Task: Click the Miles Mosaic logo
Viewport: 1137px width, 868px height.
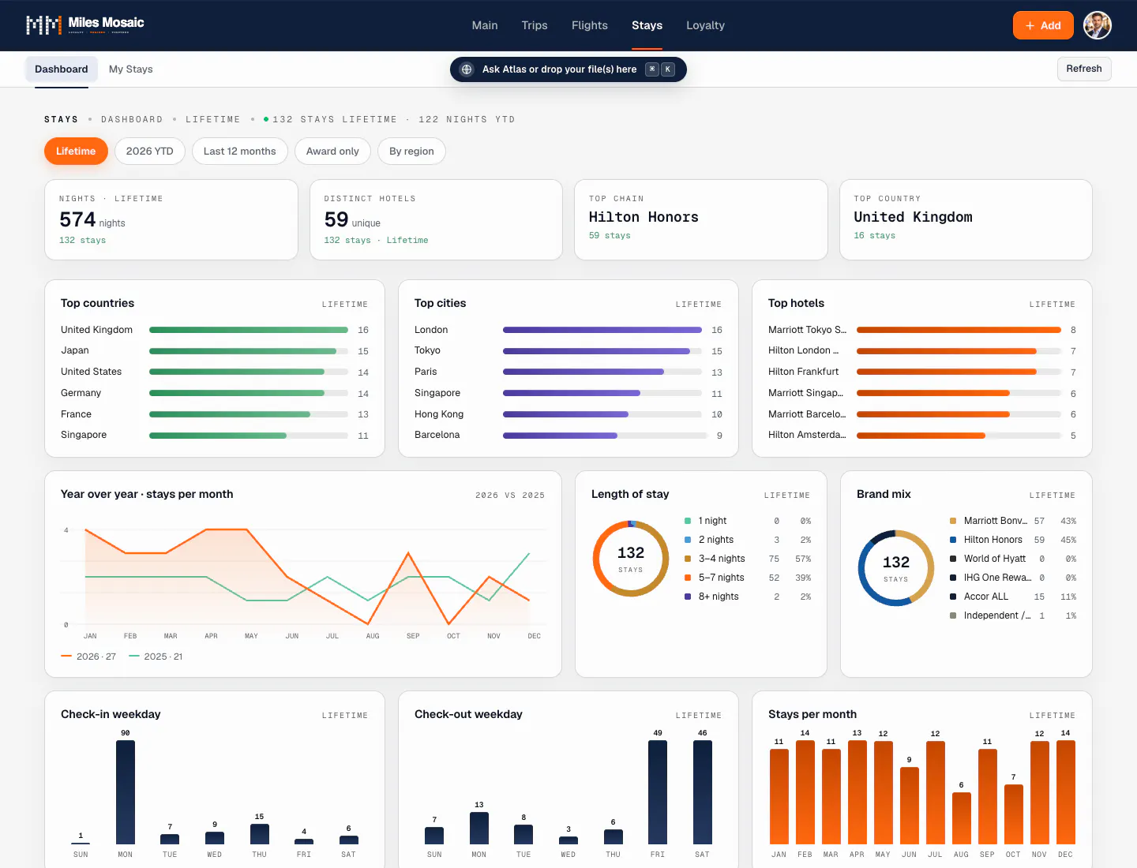Action: 85,25
